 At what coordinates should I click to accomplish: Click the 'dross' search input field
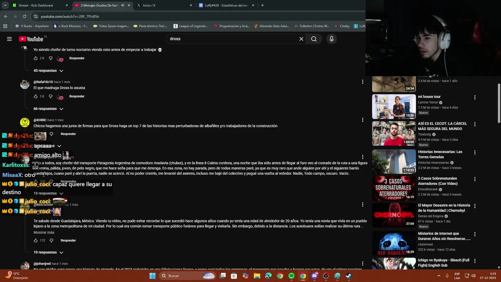(233, 39)
